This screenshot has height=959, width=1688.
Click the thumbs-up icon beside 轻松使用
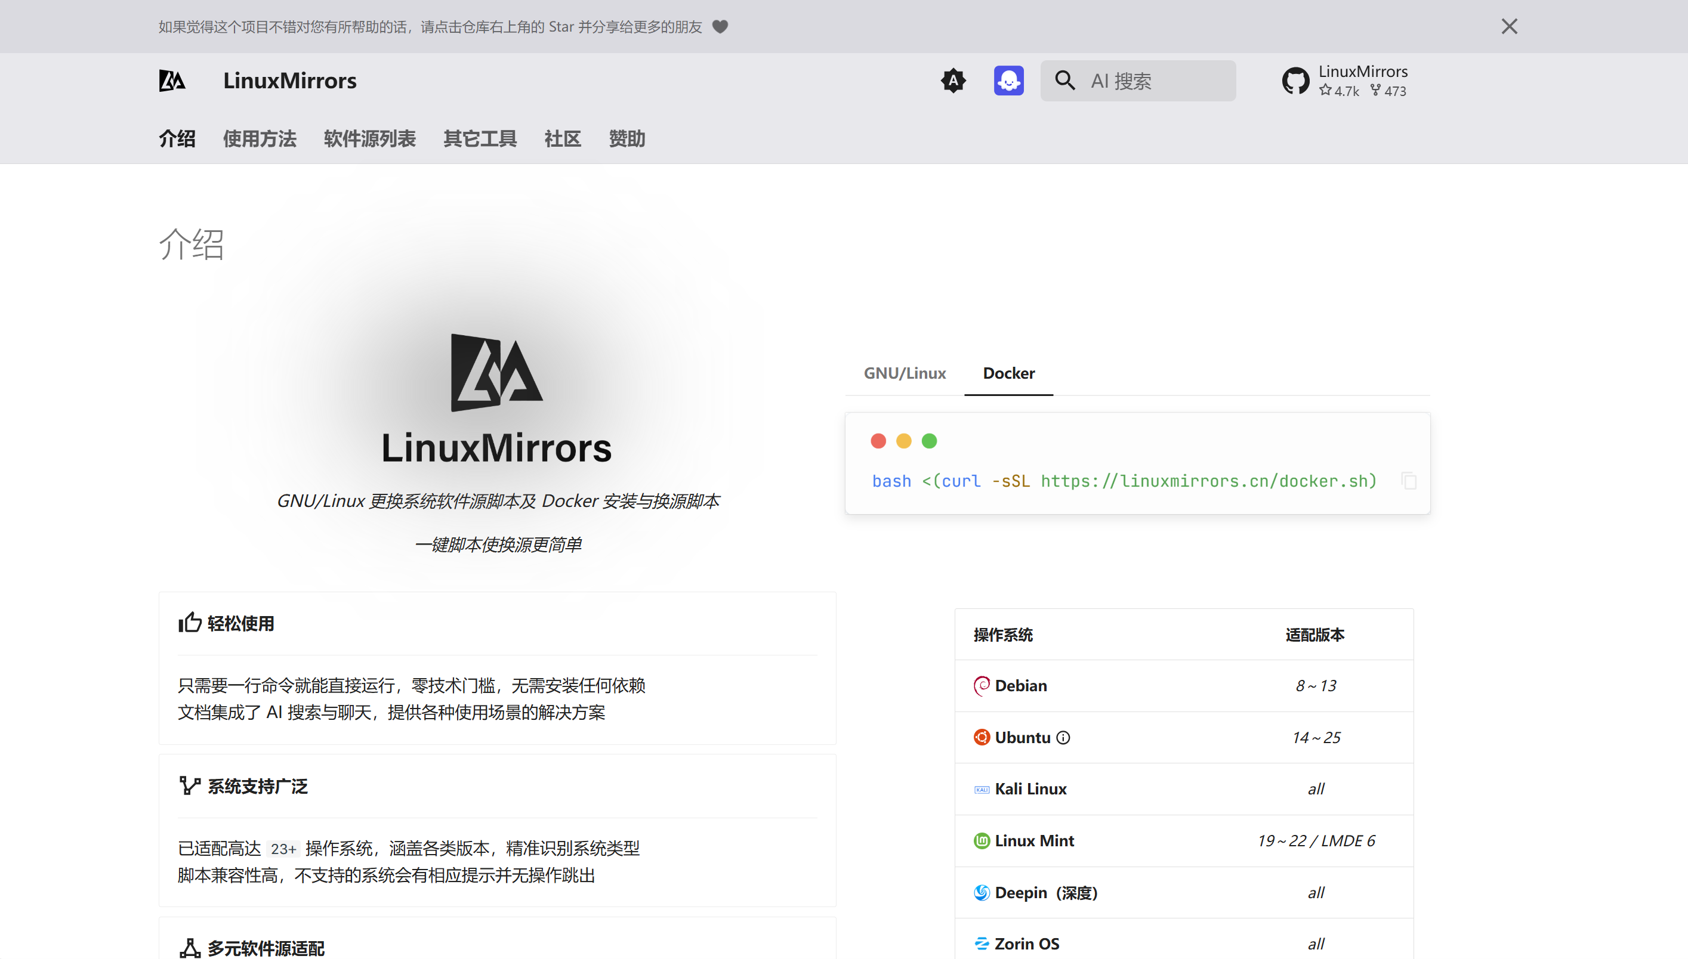(x=190, y=623)
